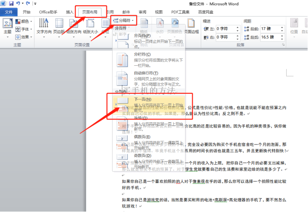Open the 文件 file tab
Screen dimensions: 308x212
coord(8,12)
